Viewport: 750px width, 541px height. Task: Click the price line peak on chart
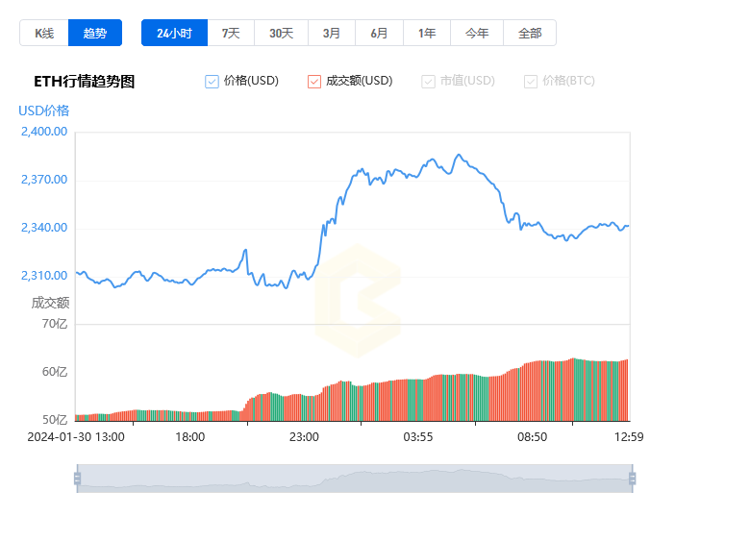(458, 155)
